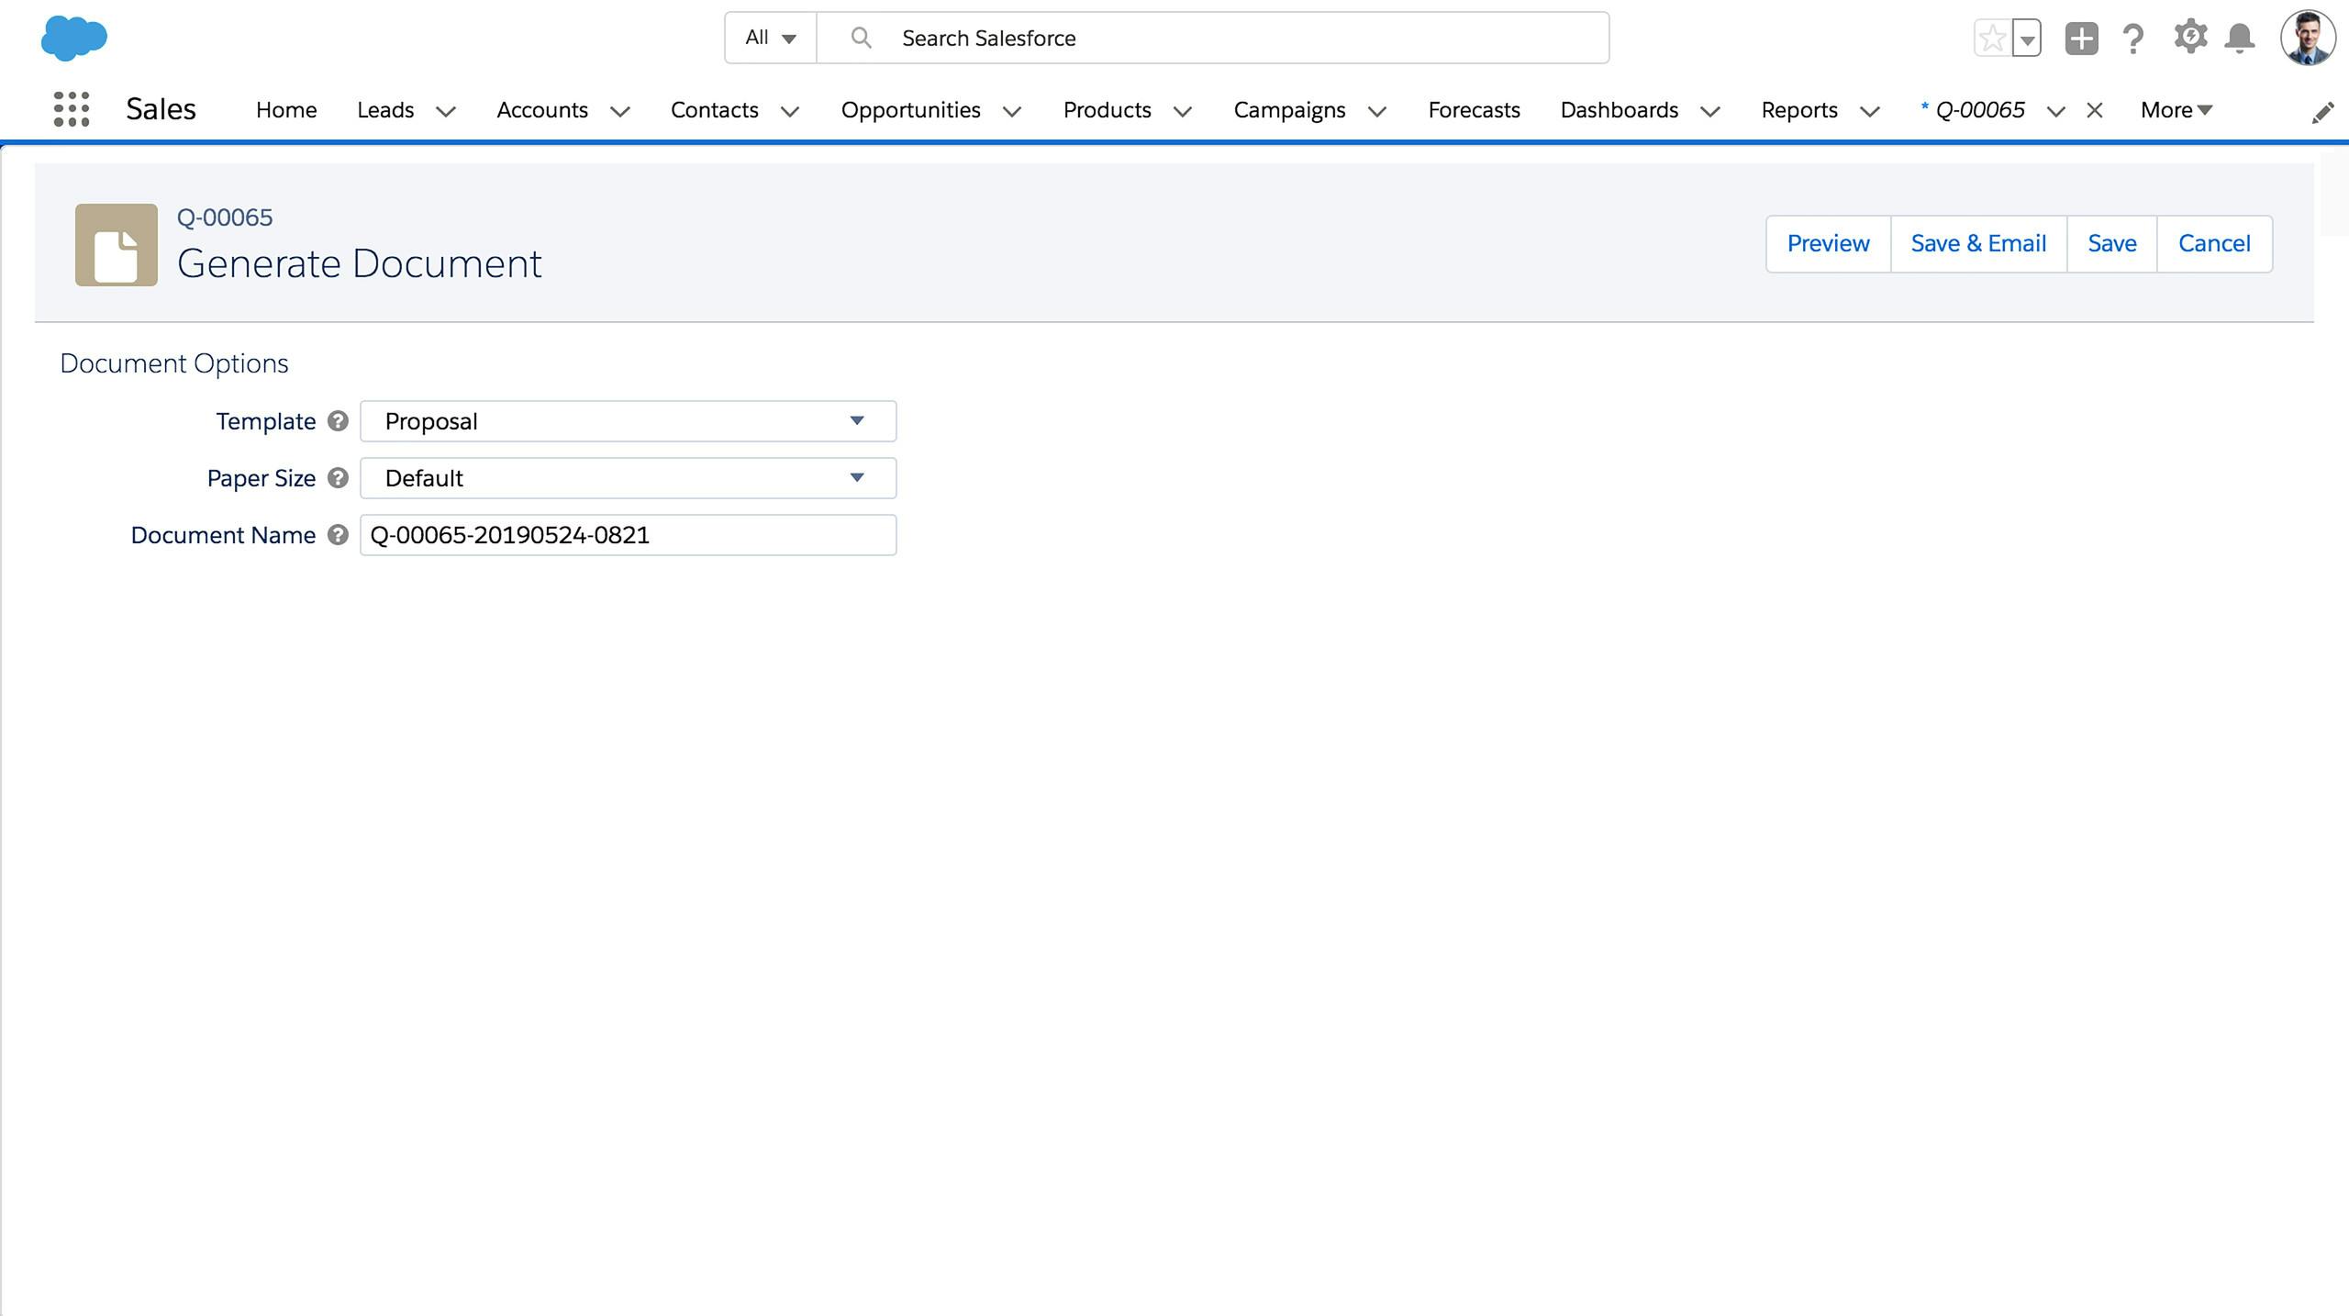The image size is (2349, 1316).
Task: Switch to the Contacts tab
Action: pyautogui.click(x=715, y=110)
